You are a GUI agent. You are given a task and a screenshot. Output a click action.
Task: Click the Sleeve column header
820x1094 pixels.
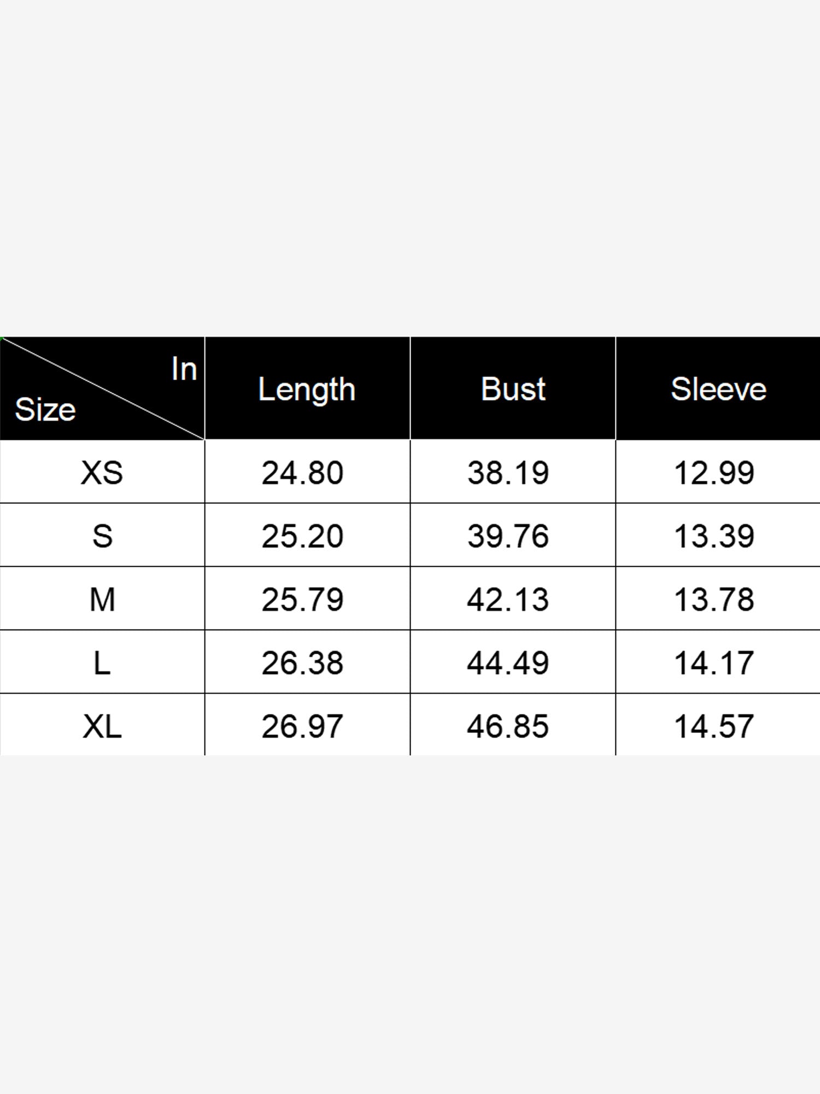(x=718, y=389)
